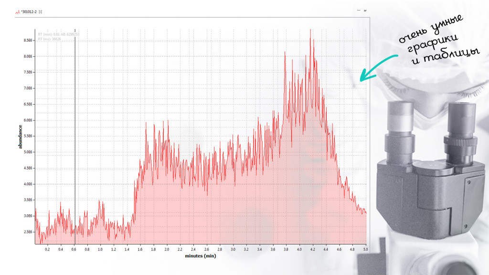Click the 'minutes (min)' x-axis title

tap(201, 256)
